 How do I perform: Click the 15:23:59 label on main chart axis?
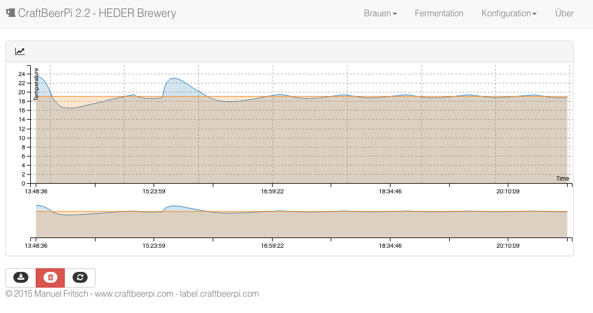pos(154,190)
